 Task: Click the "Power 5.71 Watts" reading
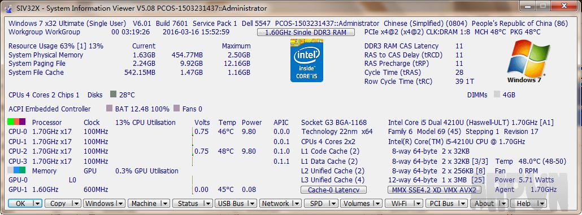(x=524, y=180)
